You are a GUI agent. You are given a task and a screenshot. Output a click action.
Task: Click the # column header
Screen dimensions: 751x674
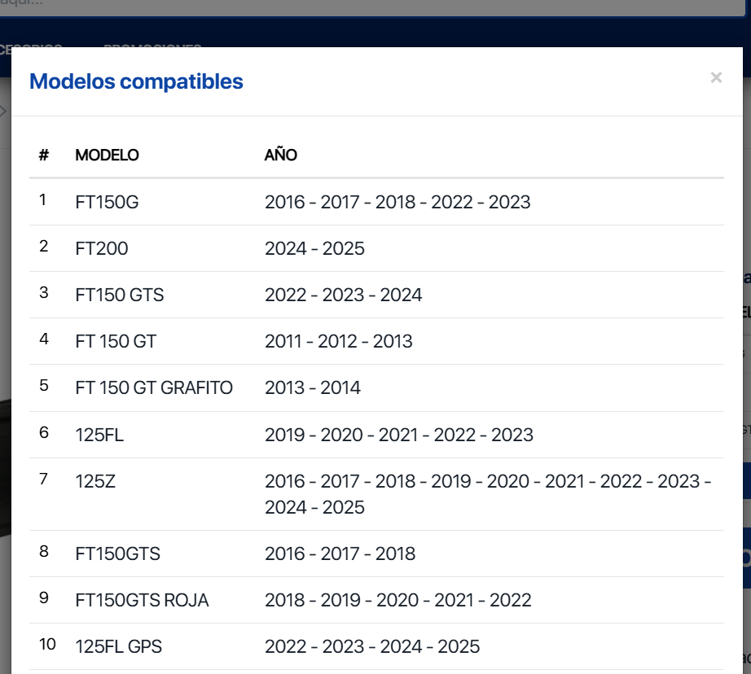tap(44, 155)
